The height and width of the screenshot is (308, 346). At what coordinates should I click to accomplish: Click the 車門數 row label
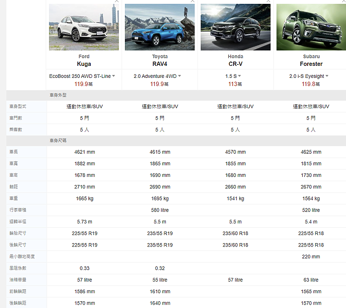(x=16, y=118)
